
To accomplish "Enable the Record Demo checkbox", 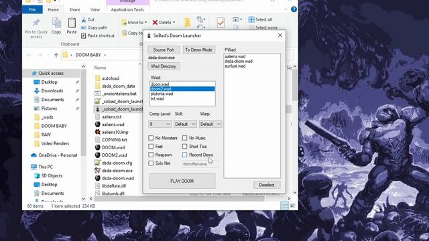I will (x=185, y=155).
